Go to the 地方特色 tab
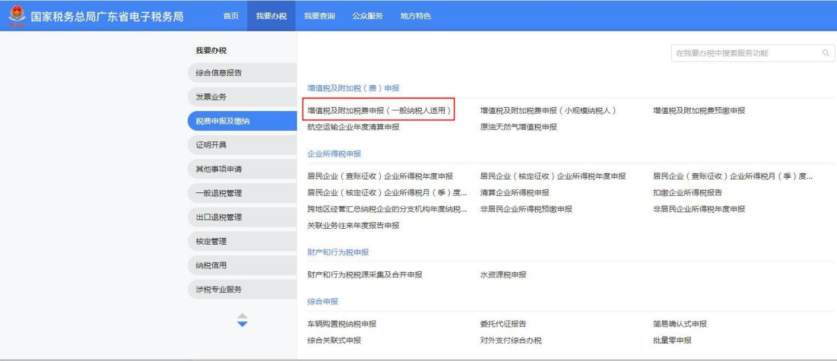This screenshot has height=361, width=837. point(416,16)
